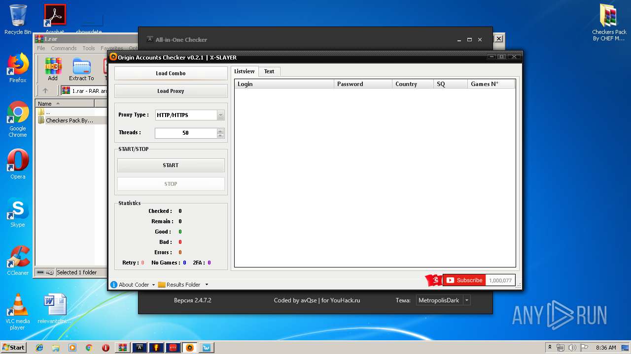Expand the Results Folder dropdown arrow

pyautogui.click(x=207, y=285)
